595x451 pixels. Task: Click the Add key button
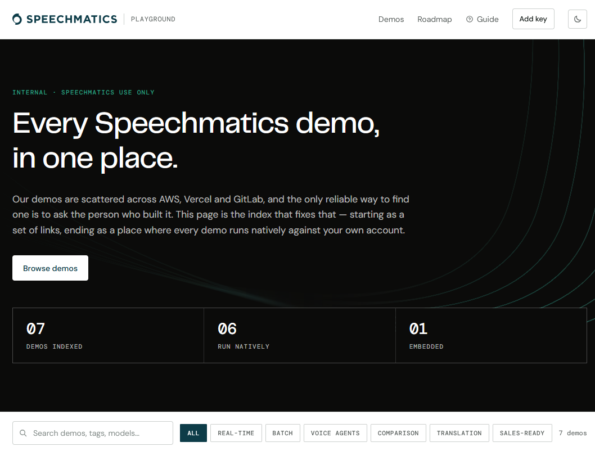[533, 19]
